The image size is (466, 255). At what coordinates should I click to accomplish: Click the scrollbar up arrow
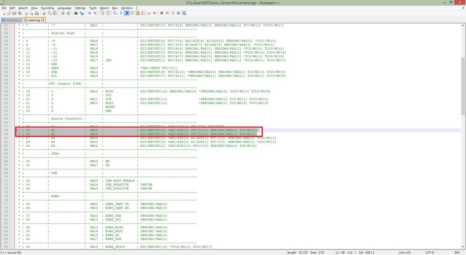click(x=463, y=25)
